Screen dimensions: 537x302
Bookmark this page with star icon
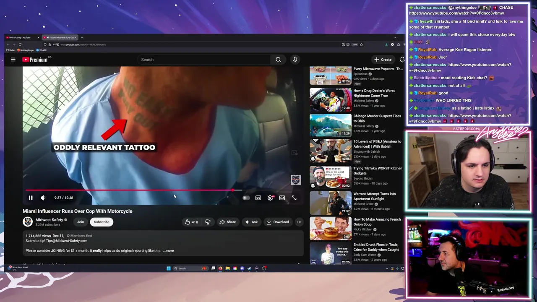(361, 44)
